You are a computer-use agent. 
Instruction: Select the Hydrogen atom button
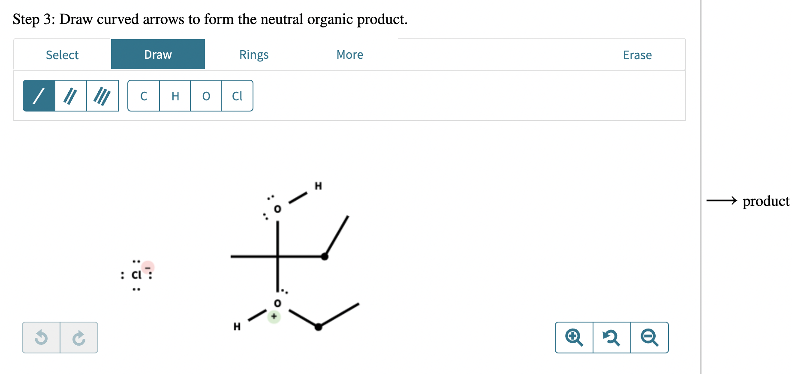coord(175,96)
